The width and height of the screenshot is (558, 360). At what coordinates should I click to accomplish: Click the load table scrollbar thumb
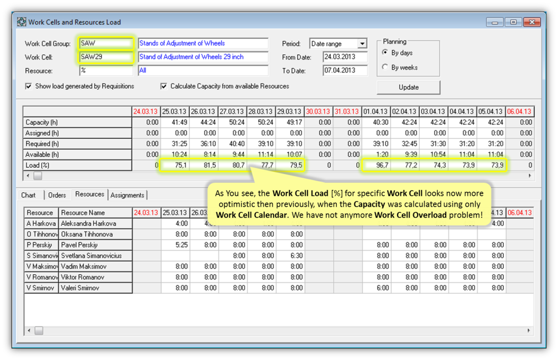pos(38,176)
